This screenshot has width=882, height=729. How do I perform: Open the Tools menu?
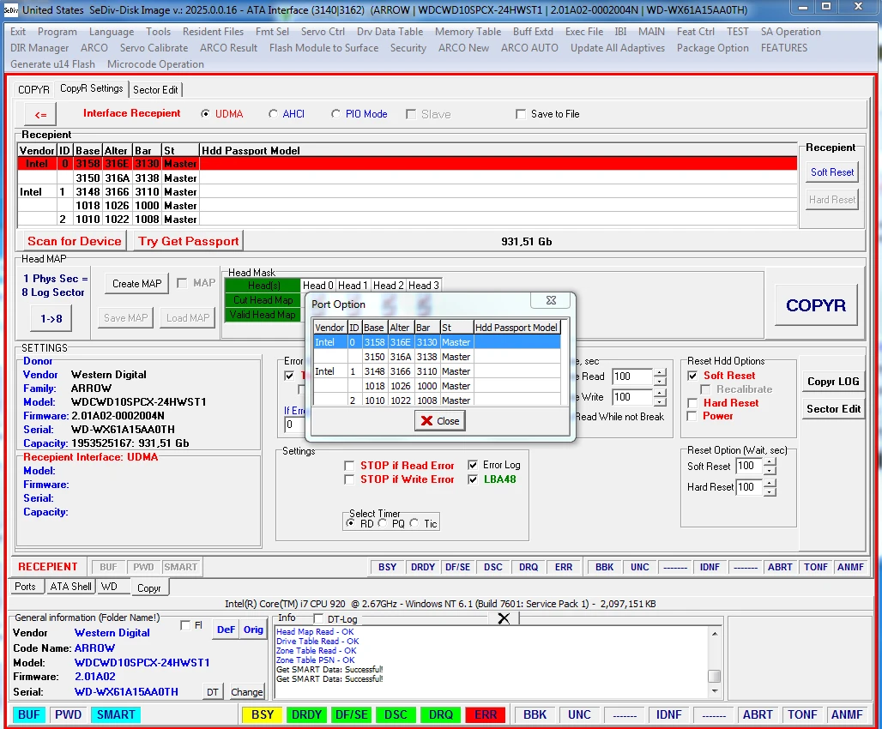tap(158, 32)
